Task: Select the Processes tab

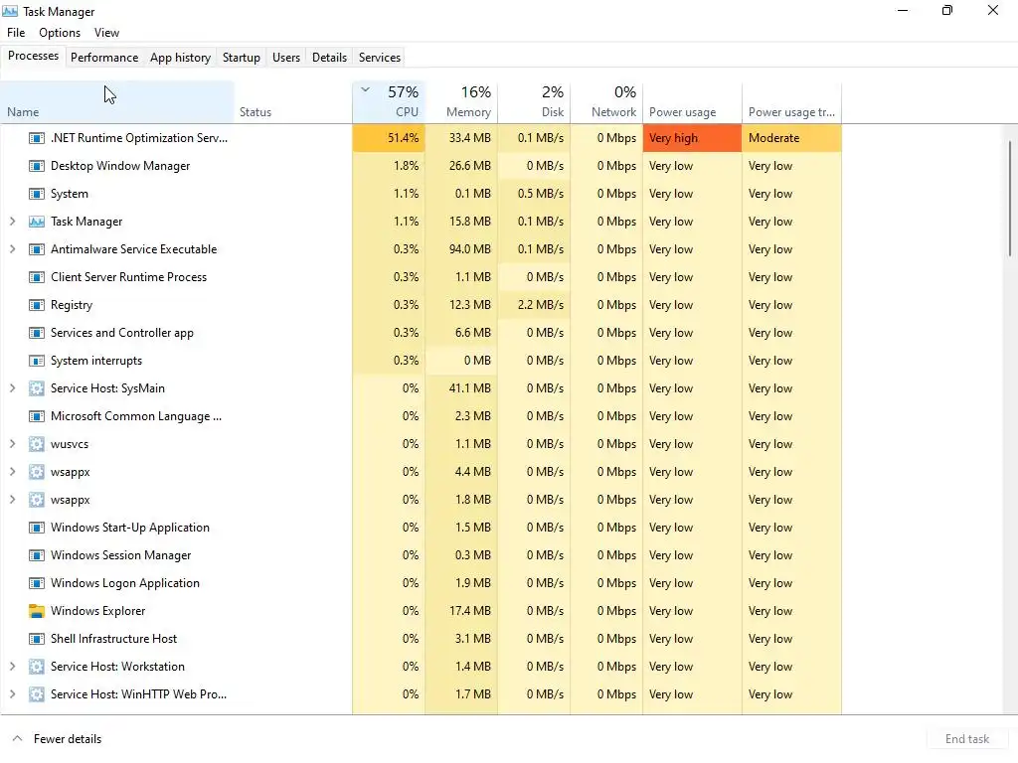Action: tap(33, 56)
